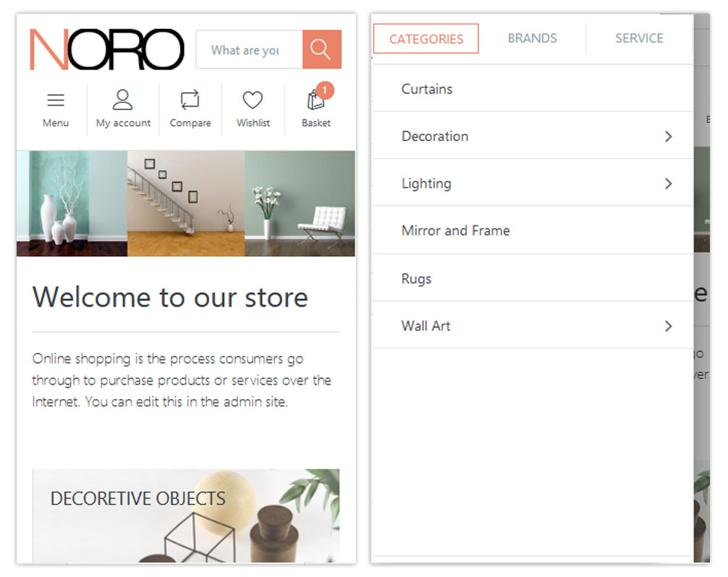Click the interior rooms hero banner image
The height and width of the screenshot is (577, 728).
[186, 203]
